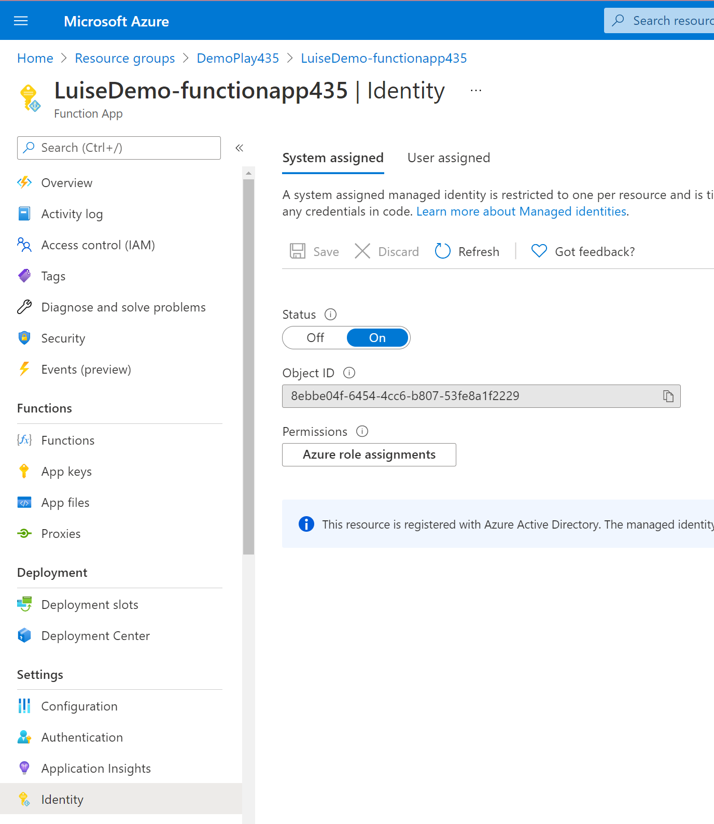
Task: Click the Activity log icon
Action: 24,214
